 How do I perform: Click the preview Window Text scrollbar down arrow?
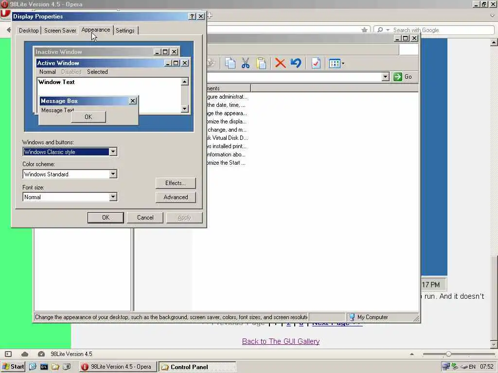184,108
